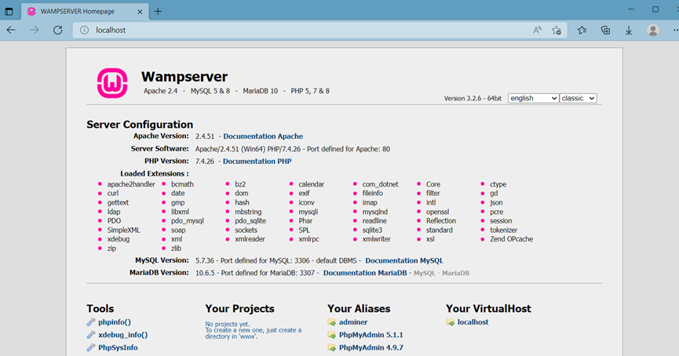Click folder icon beside PhpMyAdmin 5.1.1
Viewport: 679px width, 356px height.
[x=332, y=335]
